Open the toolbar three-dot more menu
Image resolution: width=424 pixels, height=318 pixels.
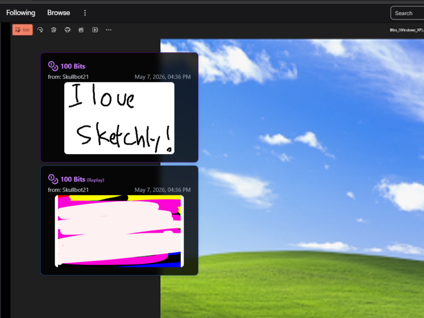pyautogui.click(x=108, y=30)
